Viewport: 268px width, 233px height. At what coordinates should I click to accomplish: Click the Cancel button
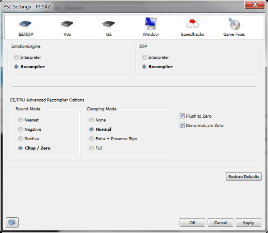coord(220,222)
